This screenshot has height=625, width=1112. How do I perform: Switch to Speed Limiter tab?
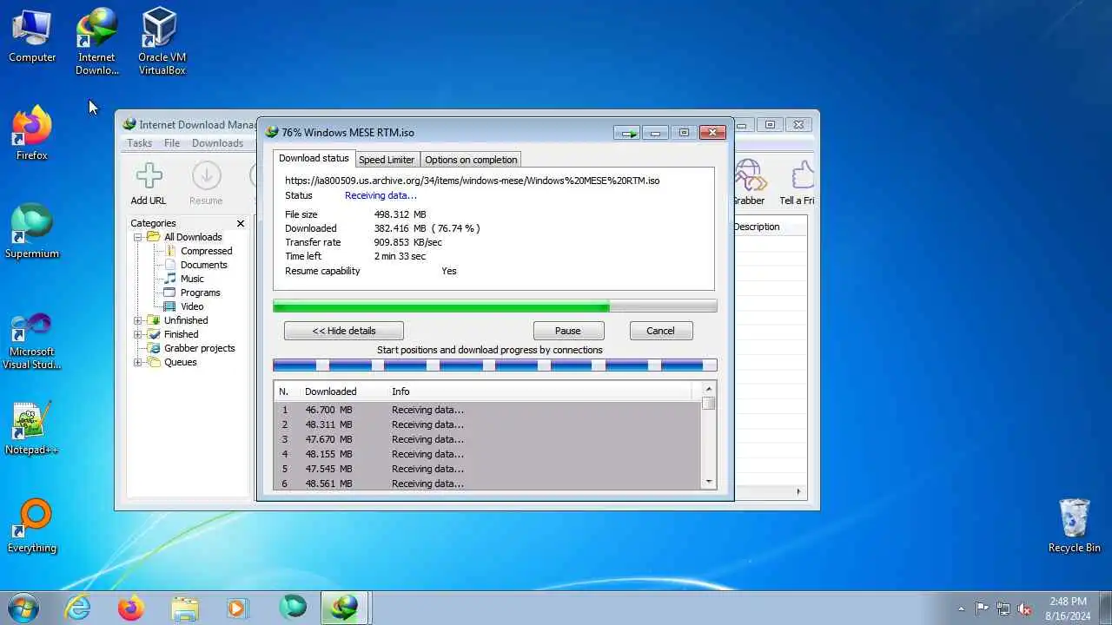(x=387, y=160)
